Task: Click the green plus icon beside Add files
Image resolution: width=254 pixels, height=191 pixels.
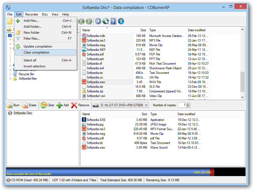Action: (x=18, y=21)
